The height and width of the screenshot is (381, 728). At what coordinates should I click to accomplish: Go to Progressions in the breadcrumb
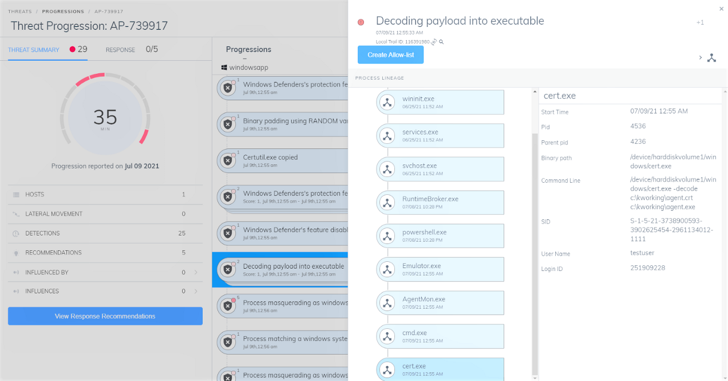tap(63, 11)
